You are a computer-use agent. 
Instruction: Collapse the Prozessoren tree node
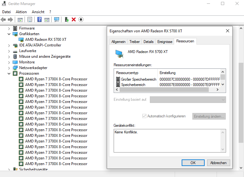(9, 73)
